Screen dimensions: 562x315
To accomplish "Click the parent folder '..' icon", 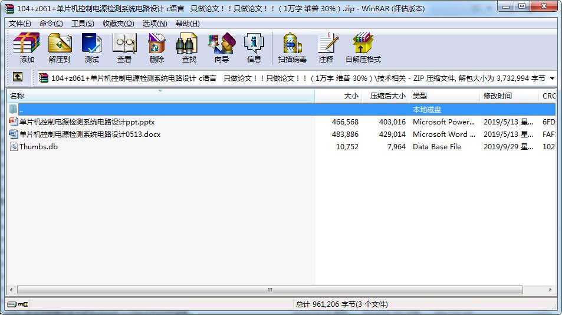I will click(x=13, y=109).
